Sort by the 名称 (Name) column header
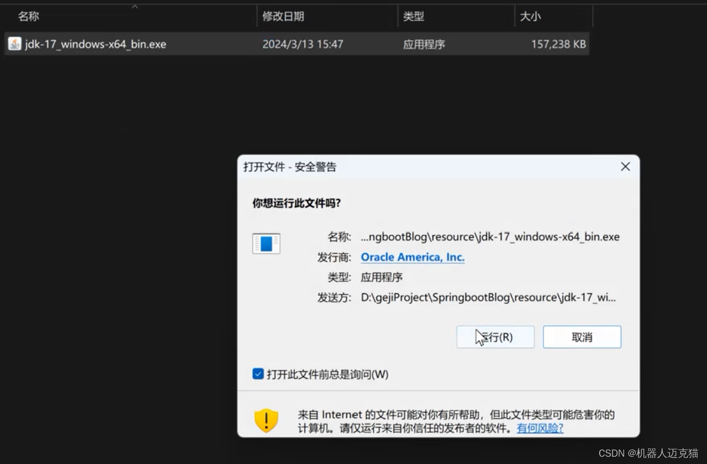707x464 pixels. click(x=28, y=17)
